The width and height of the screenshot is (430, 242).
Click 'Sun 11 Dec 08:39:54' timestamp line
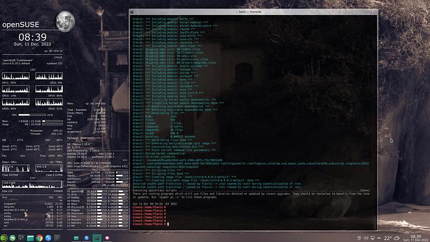(155, 204)
